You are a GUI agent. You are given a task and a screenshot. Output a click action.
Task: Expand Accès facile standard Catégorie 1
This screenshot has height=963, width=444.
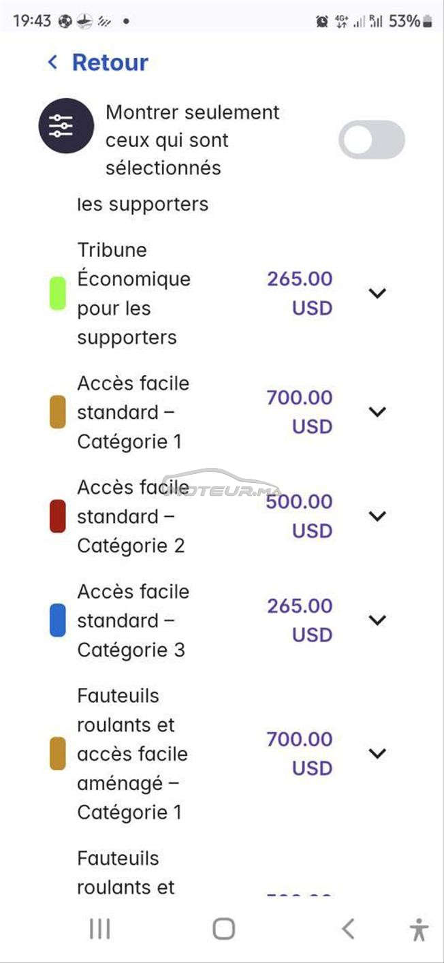[x=377, y=411]
